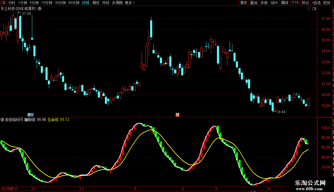
Task: Click the 27.59 high price label
Action: (x=26, y=13)
